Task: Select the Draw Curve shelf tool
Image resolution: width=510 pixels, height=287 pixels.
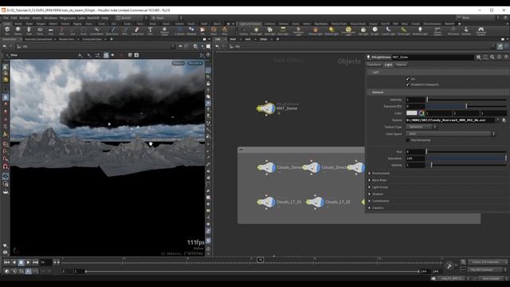Action: 112,31
